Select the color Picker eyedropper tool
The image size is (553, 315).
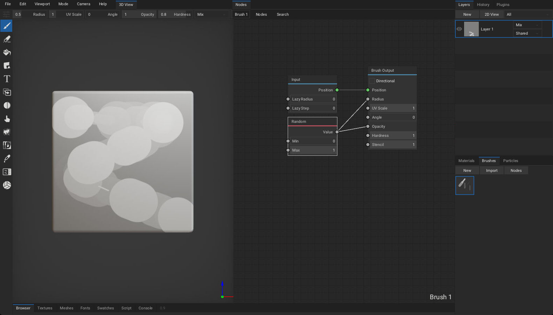point(7,159)
